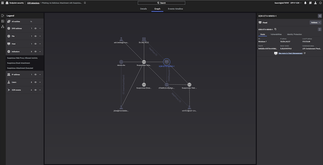
Task: Bookmark this detection page
Action: (x=85, y=3)
